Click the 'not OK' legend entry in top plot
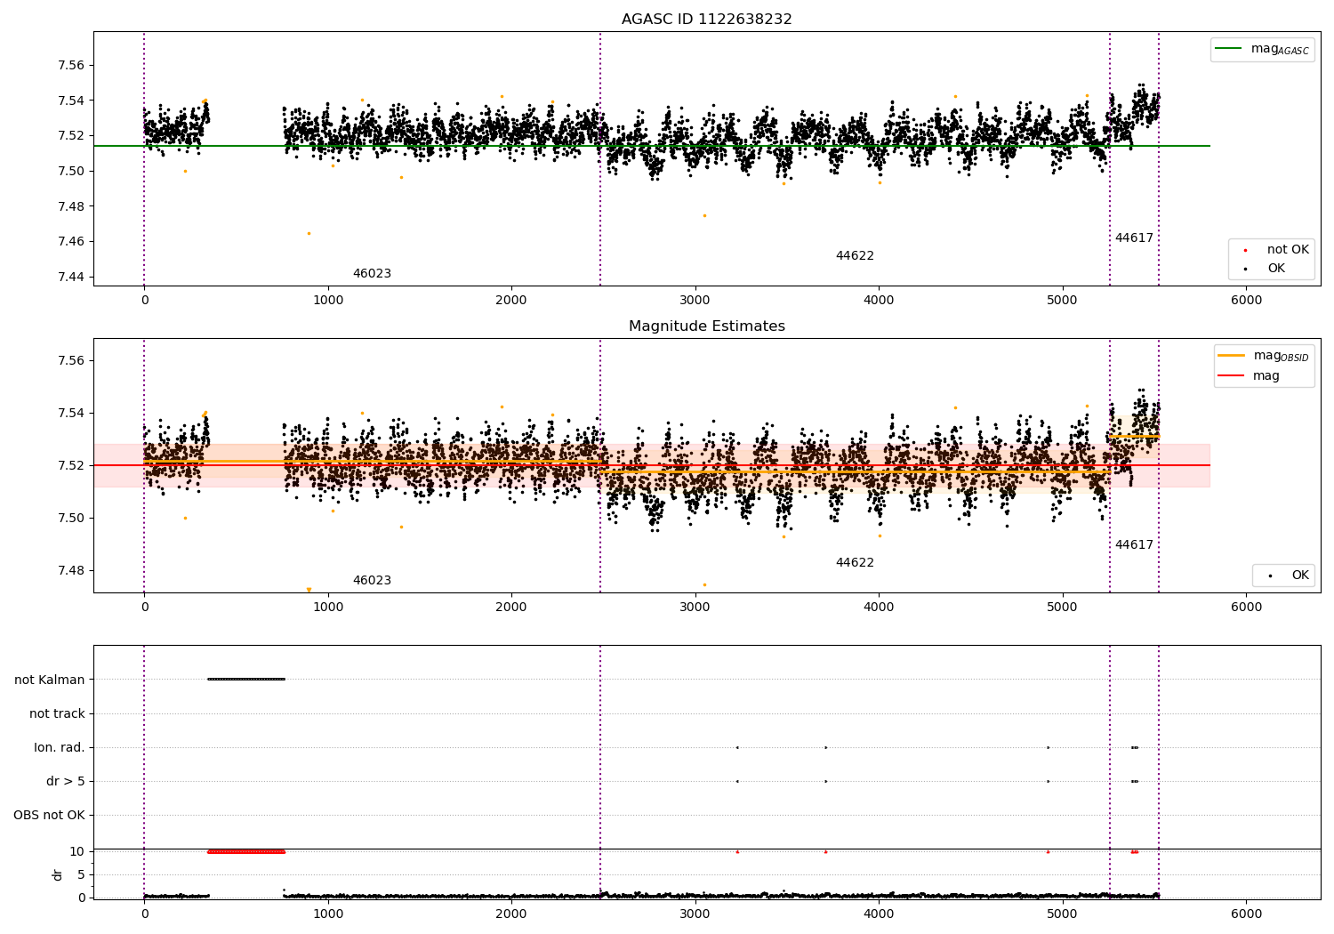This screenshot has width=1334, height=934. 1275,250
